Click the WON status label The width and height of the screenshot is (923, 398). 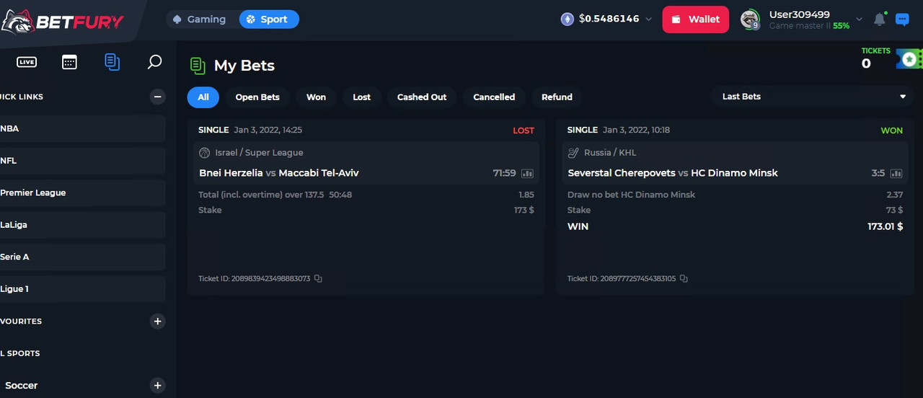point(892,131)
